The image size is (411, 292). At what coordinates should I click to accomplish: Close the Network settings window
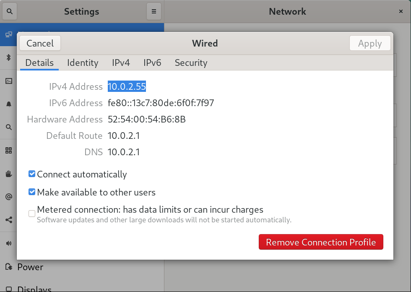pos(401,11)
